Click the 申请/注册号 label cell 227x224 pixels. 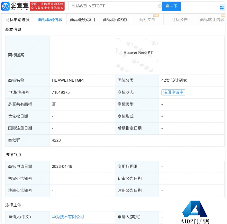click(27, 93)
